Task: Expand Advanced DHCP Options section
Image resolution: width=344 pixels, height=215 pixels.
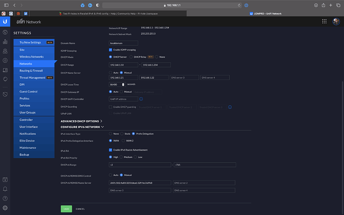Action: click(81, 121)
